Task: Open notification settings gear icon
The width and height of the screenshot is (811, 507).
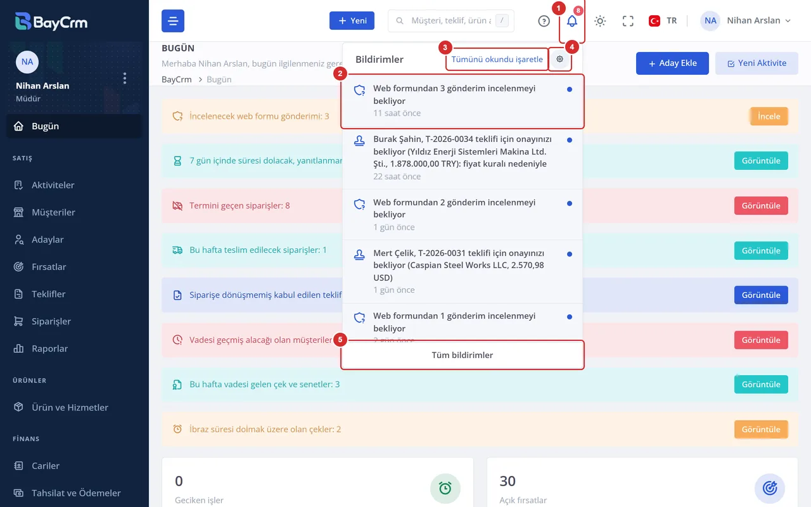Action: 559,59
